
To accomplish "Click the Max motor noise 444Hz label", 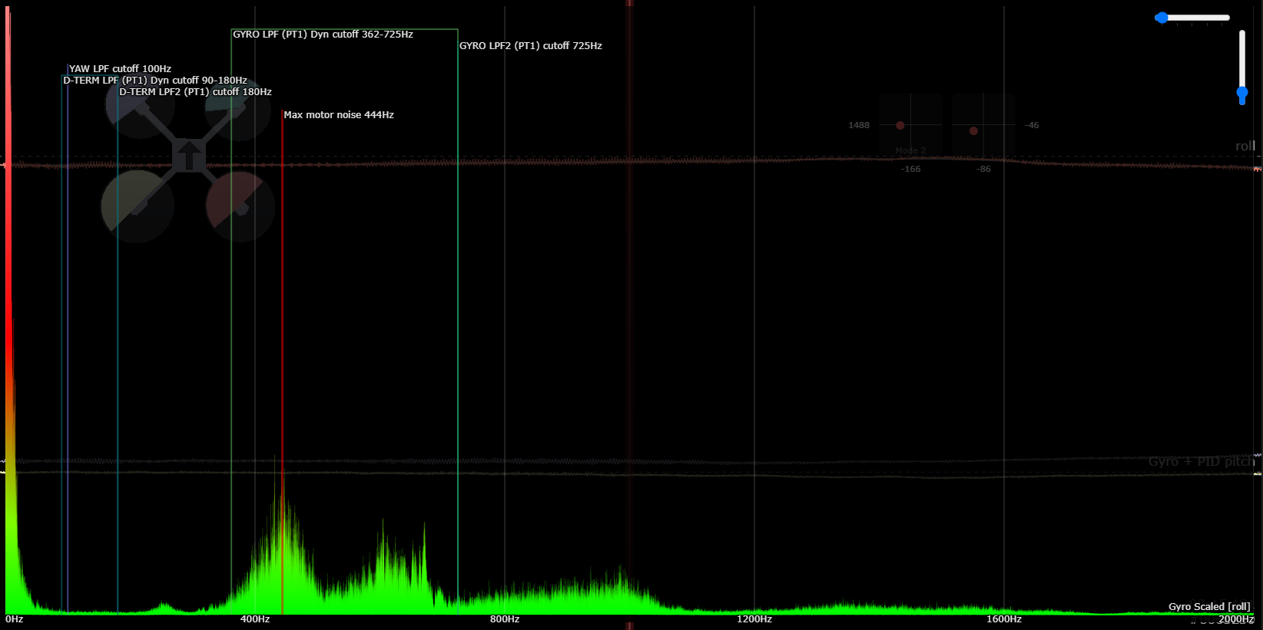I will click(339, 115).
